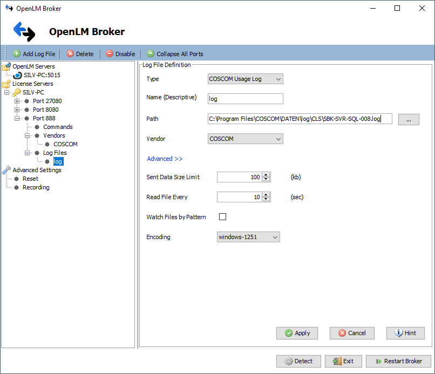Screen dimensions: 435x374
Task: Expand the Port 27080 tree node
Action: pos(17,101)
